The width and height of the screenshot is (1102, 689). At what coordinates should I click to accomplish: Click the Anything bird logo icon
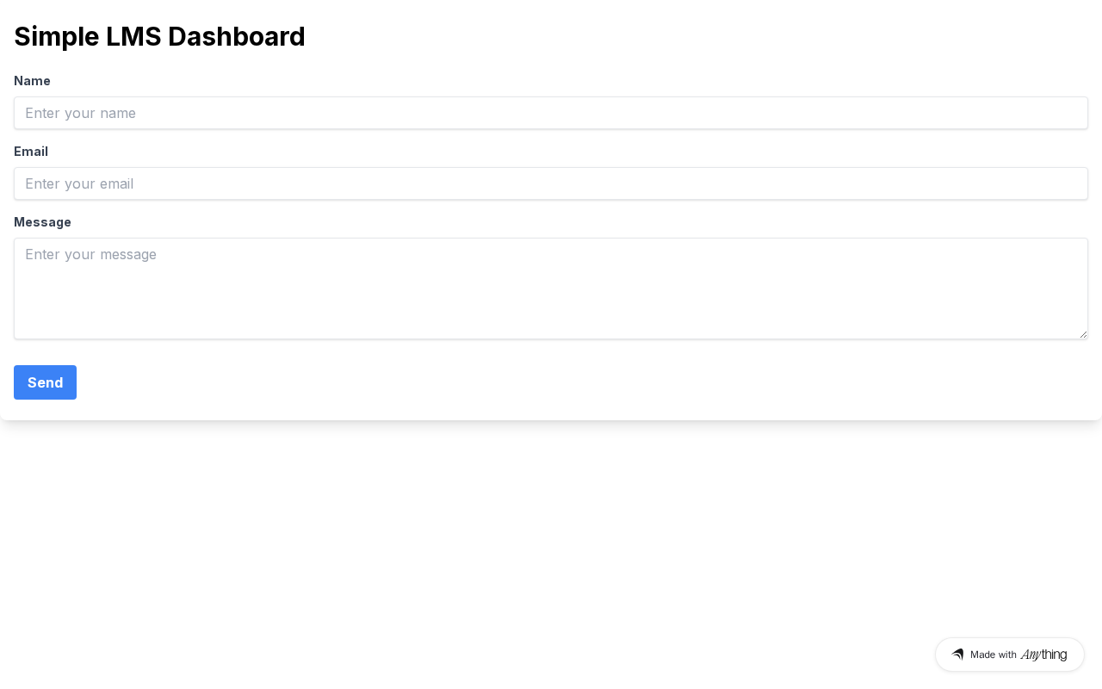pos(957,655)
